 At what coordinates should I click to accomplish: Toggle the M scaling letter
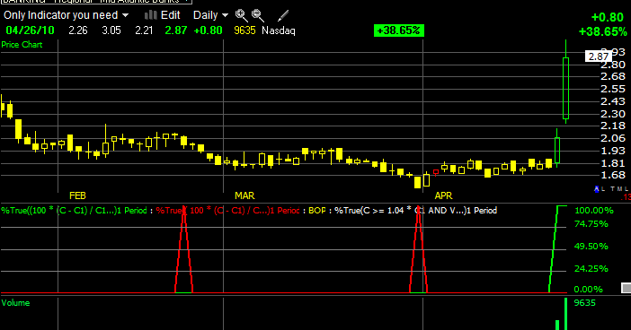pos(619,188)
